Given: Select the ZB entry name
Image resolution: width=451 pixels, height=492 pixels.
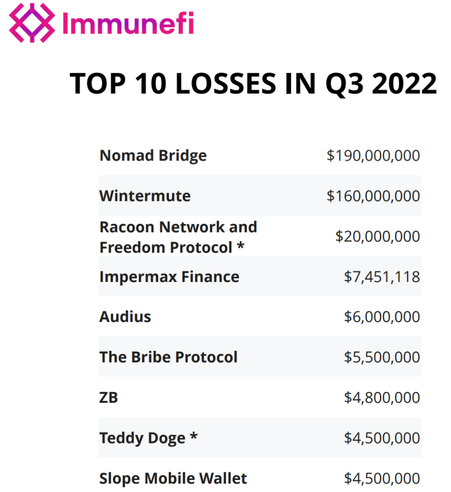Looking at the screenshot, I should 109,398.
